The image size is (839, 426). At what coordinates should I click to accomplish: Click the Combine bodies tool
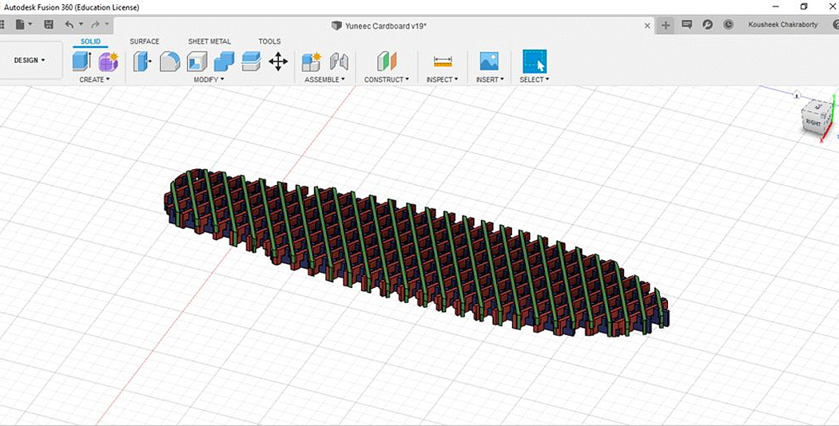point(225,61)
